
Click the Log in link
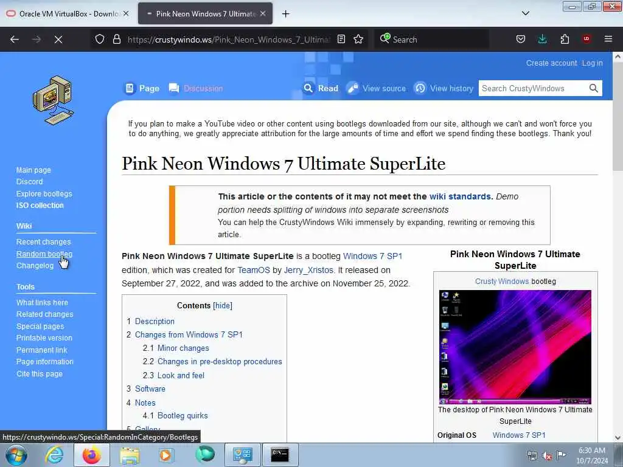[x=593, y=63]
